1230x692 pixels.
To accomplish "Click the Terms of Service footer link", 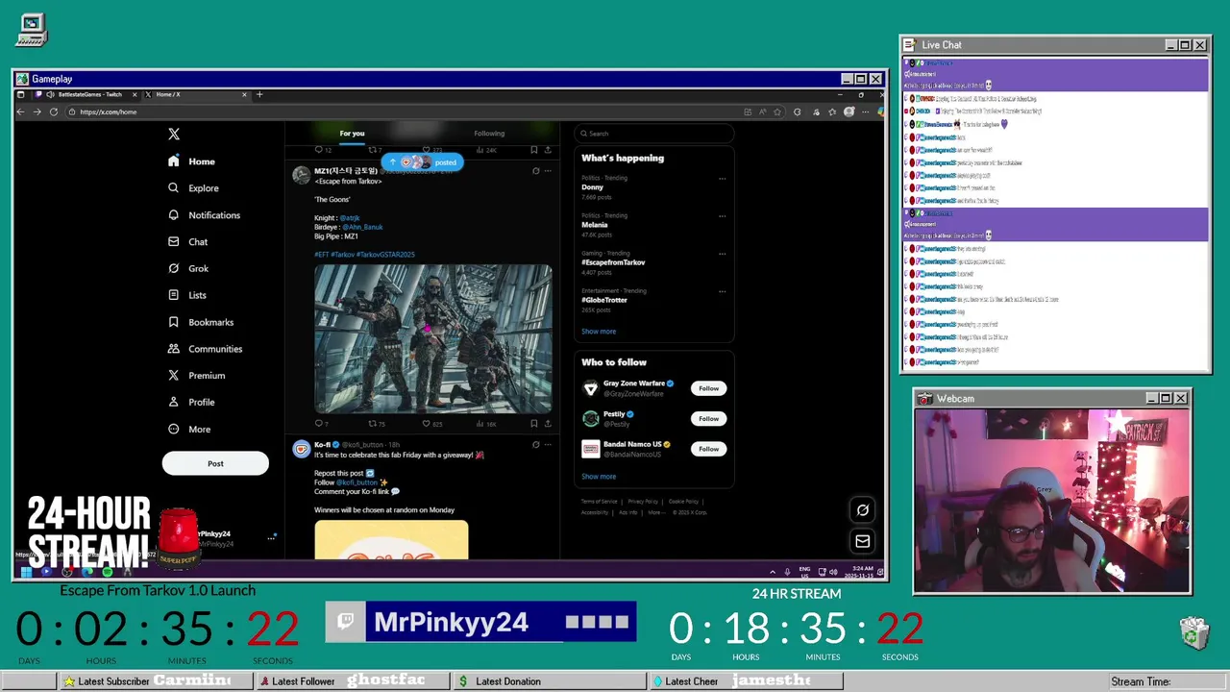I will [600, 502].
